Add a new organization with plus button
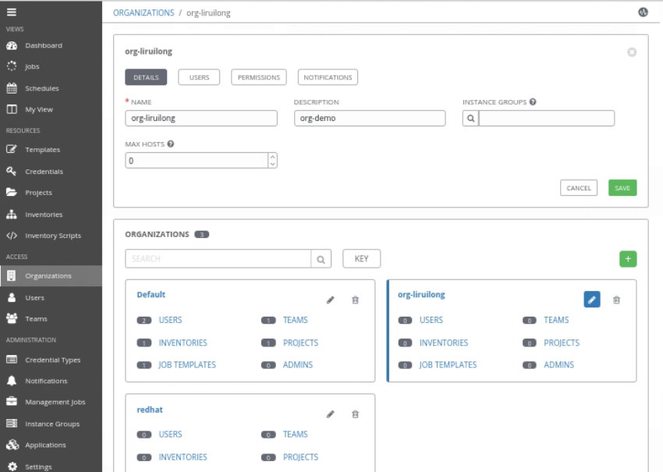This screenshot has height=472, width=663. [628, 259]
